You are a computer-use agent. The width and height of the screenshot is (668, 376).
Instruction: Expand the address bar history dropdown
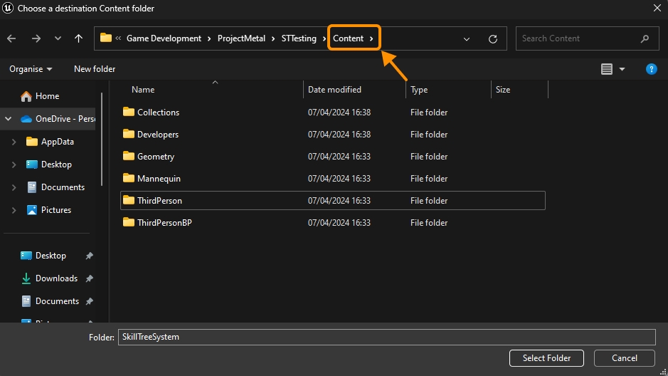tap(467, 39)
